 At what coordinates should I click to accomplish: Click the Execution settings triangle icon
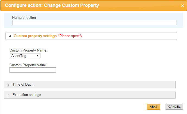[9, 95]
